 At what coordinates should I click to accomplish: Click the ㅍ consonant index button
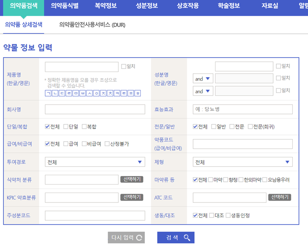(x=131, y=93)
